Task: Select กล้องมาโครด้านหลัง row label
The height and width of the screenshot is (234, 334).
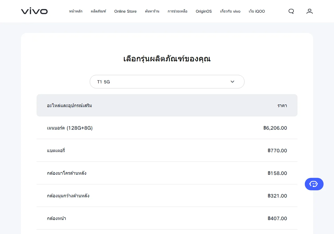Action: tap(67, 173)
